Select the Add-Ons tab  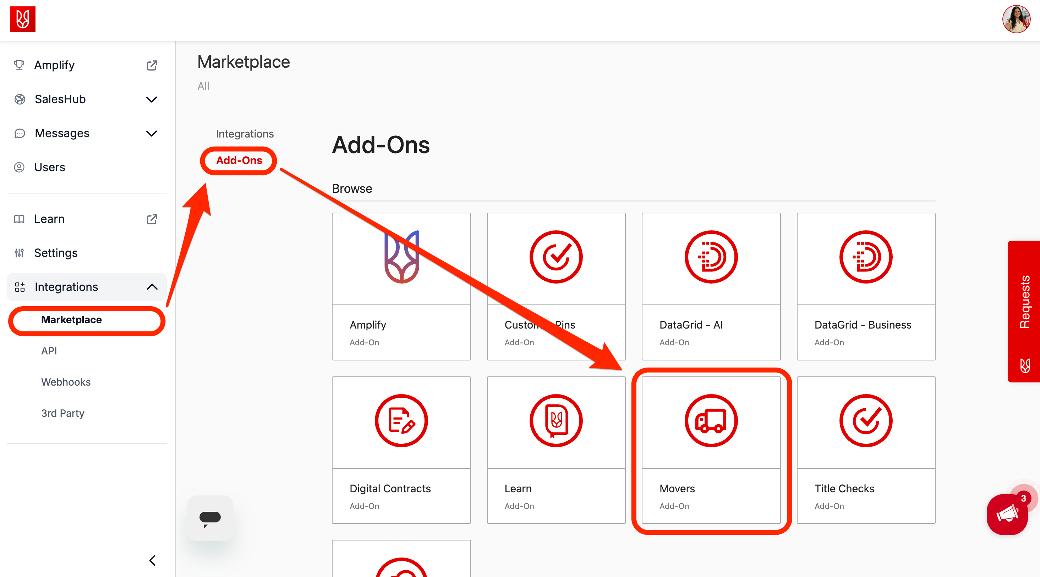tap(239, 161)
